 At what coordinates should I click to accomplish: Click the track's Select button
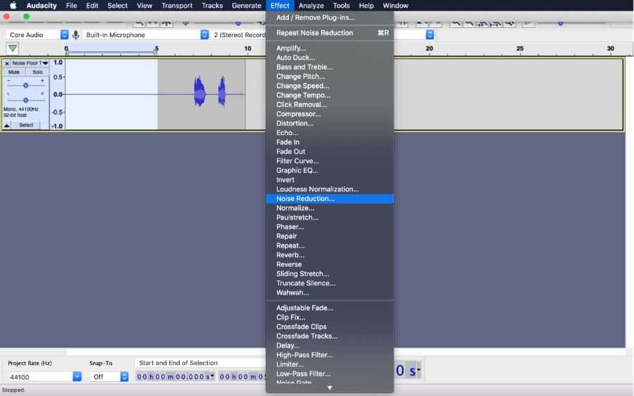click(x=26, y=125)
